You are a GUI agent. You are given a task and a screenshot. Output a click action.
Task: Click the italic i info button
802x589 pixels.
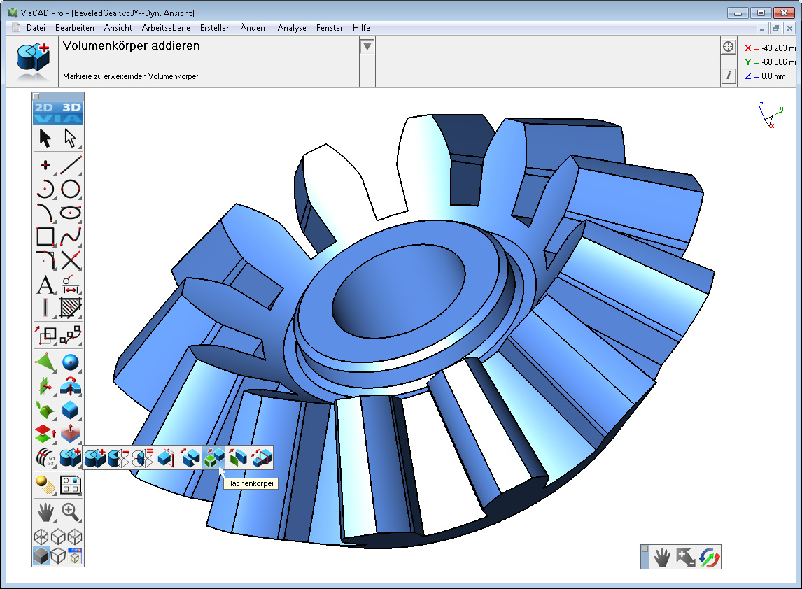click(729, 76)
